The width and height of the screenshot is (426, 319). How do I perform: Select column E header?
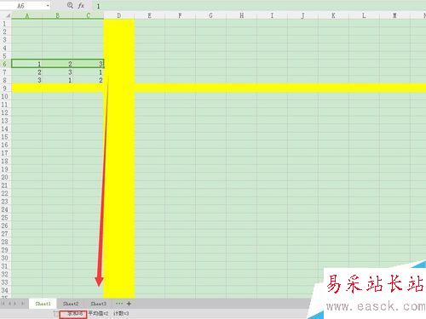[150, 15]
